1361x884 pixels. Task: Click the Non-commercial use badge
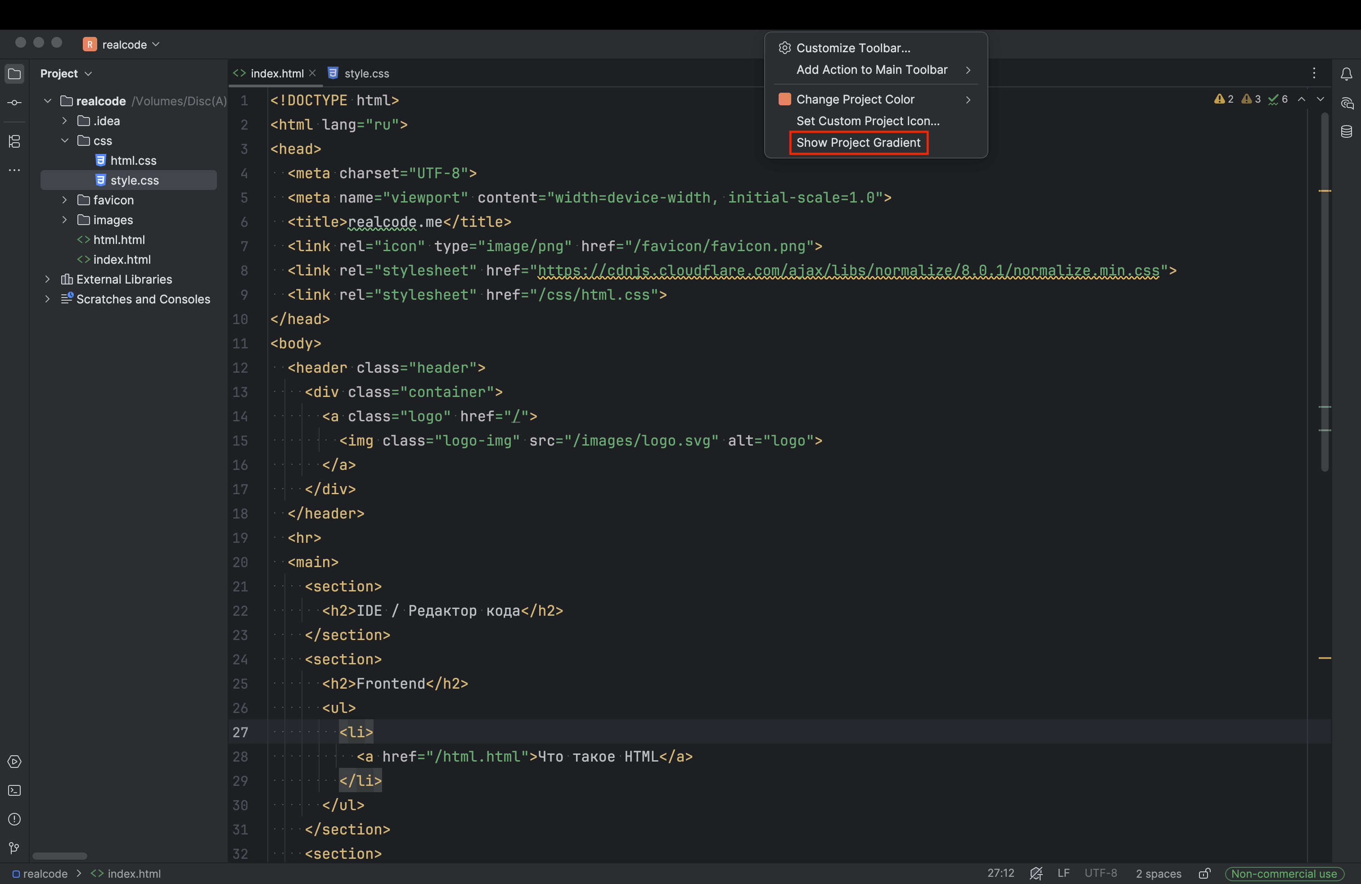pos(1284,873)
